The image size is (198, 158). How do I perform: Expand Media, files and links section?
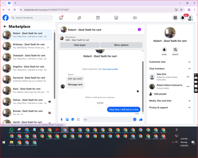point(170,101)
